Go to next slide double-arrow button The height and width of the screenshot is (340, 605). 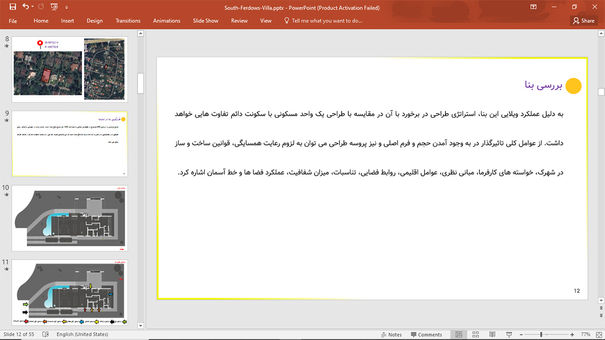601,316
